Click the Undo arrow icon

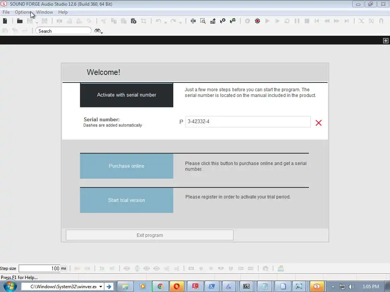click(x=158, y=21)
